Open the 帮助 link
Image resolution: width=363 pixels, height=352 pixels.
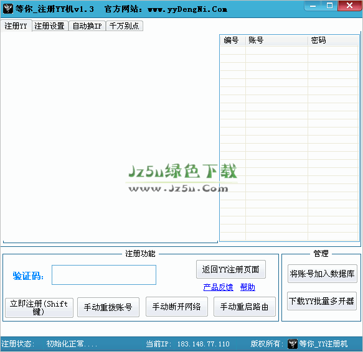247,287
